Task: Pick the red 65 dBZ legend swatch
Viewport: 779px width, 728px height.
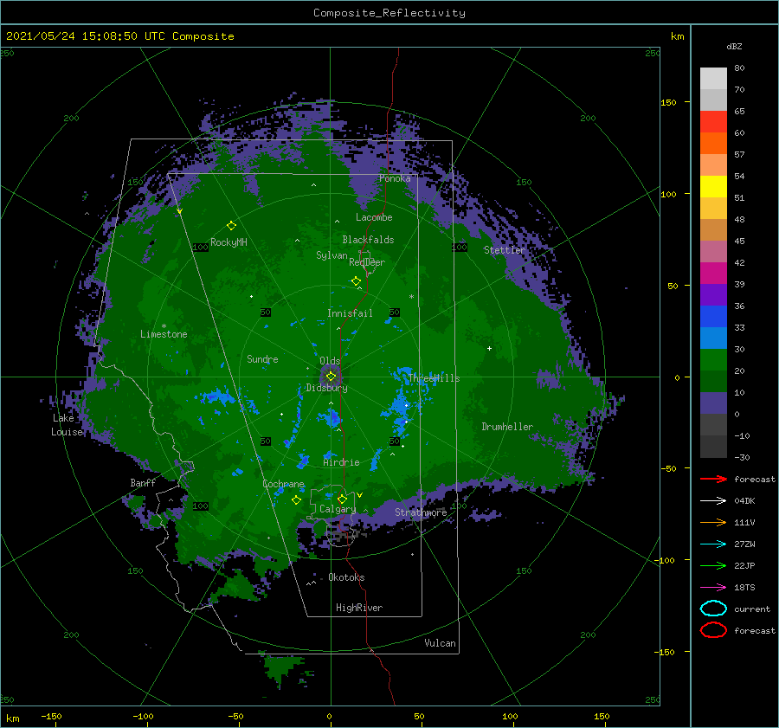Action: pos(713,121)
